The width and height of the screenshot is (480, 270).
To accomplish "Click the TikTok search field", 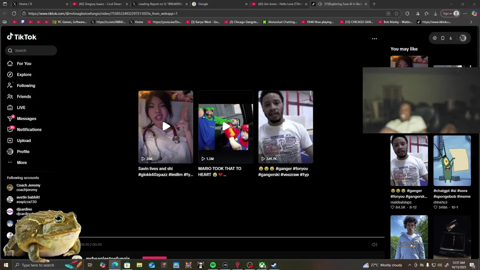I will [x=31, y=50].
